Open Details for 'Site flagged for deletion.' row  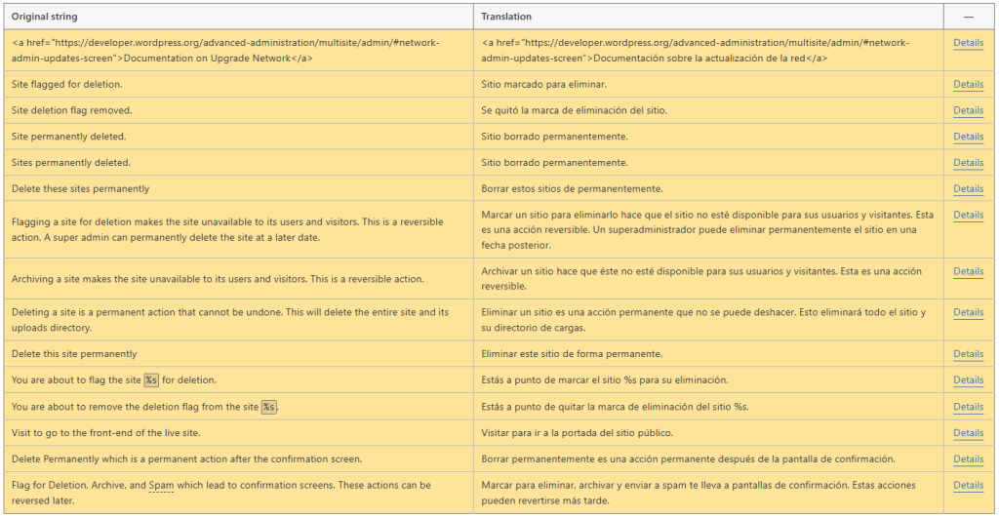pos(968,85)
